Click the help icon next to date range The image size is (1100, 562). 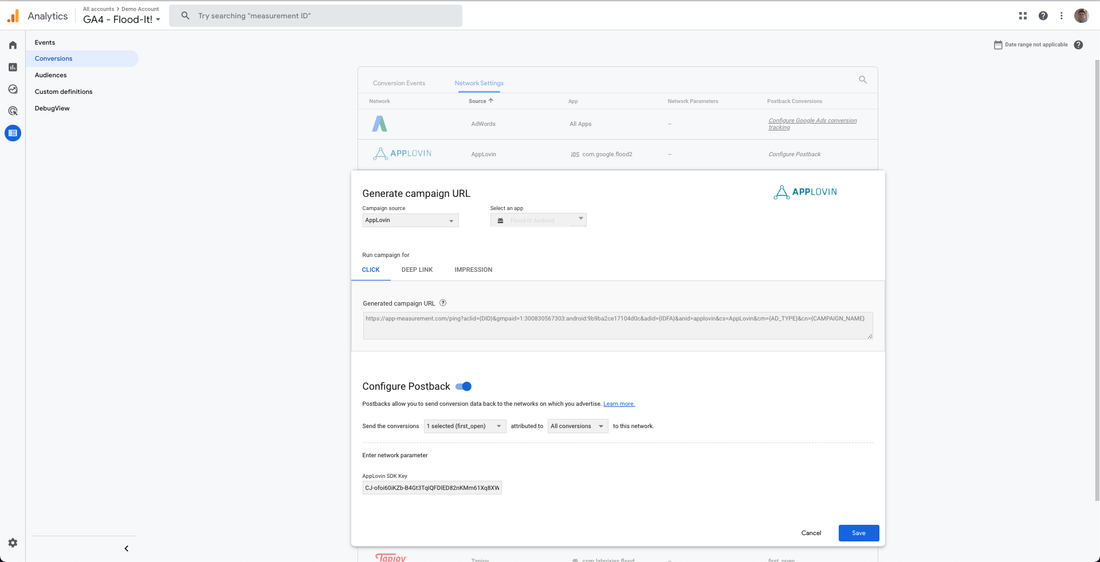[x=1078, y=45]
